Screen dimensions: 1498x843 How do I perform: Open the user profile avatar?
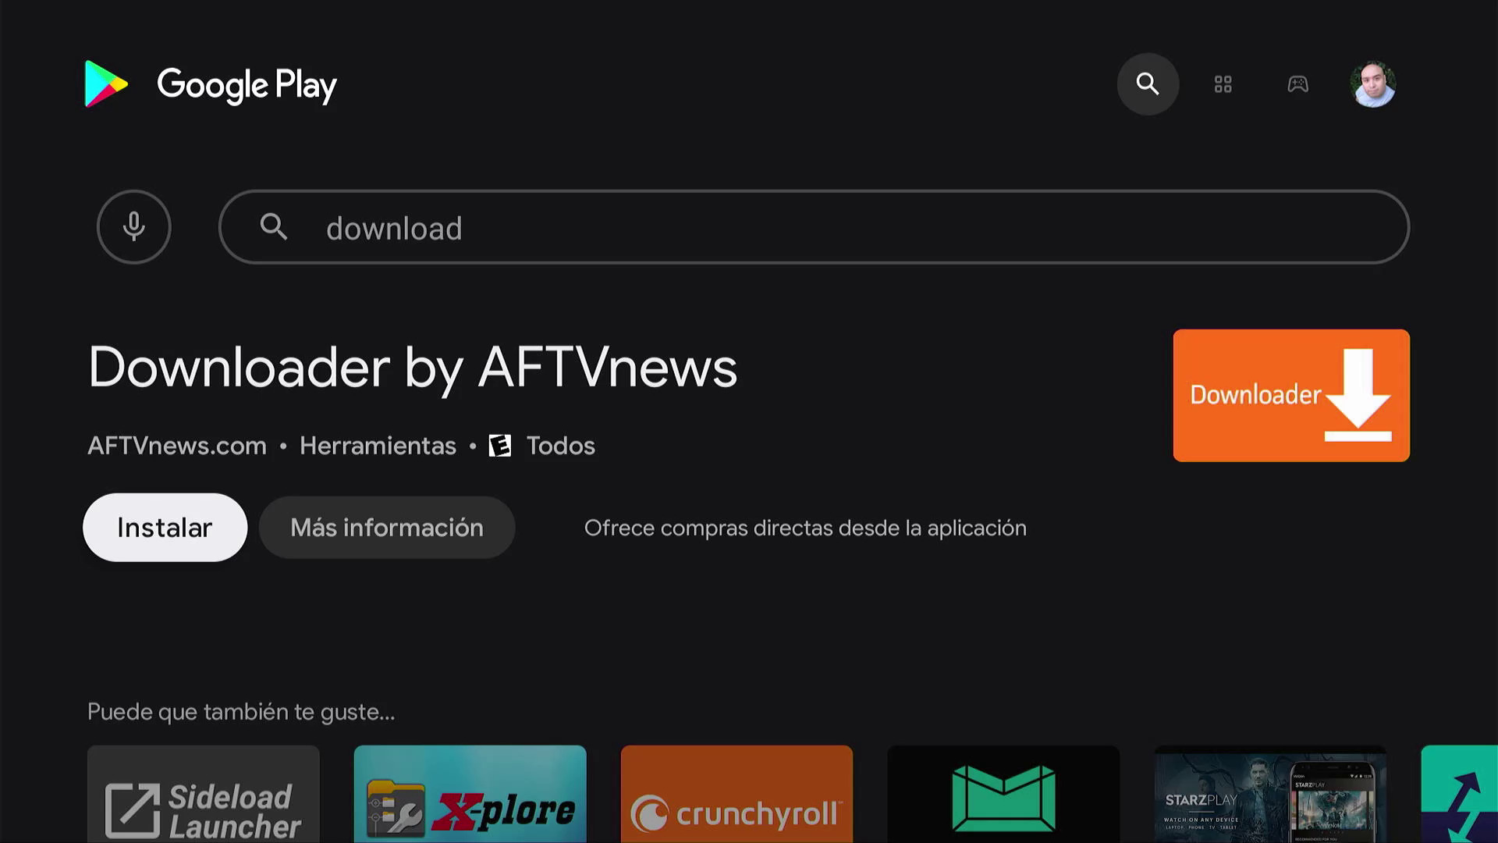tap(1372, 84)
